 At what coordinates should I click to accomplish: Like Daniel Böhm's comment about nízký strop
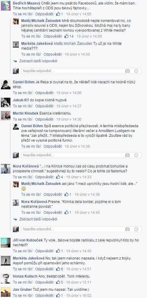[22, 93]
